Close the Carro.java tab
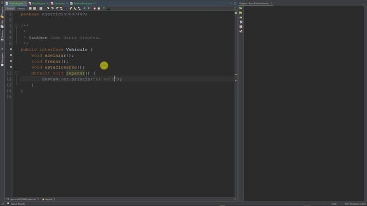The width and height of the screenshot is (367, 206). pyautogui.click(x=67, y=3)
